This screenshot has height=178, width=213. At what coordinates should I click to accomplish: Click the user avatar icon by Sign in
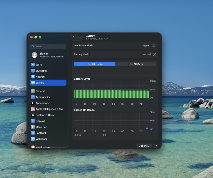[34, 55]
